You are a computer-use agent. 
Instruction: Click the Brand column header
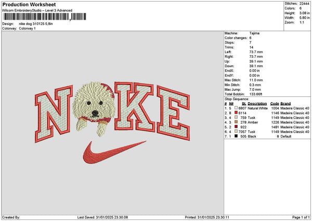tap(285, 104)
